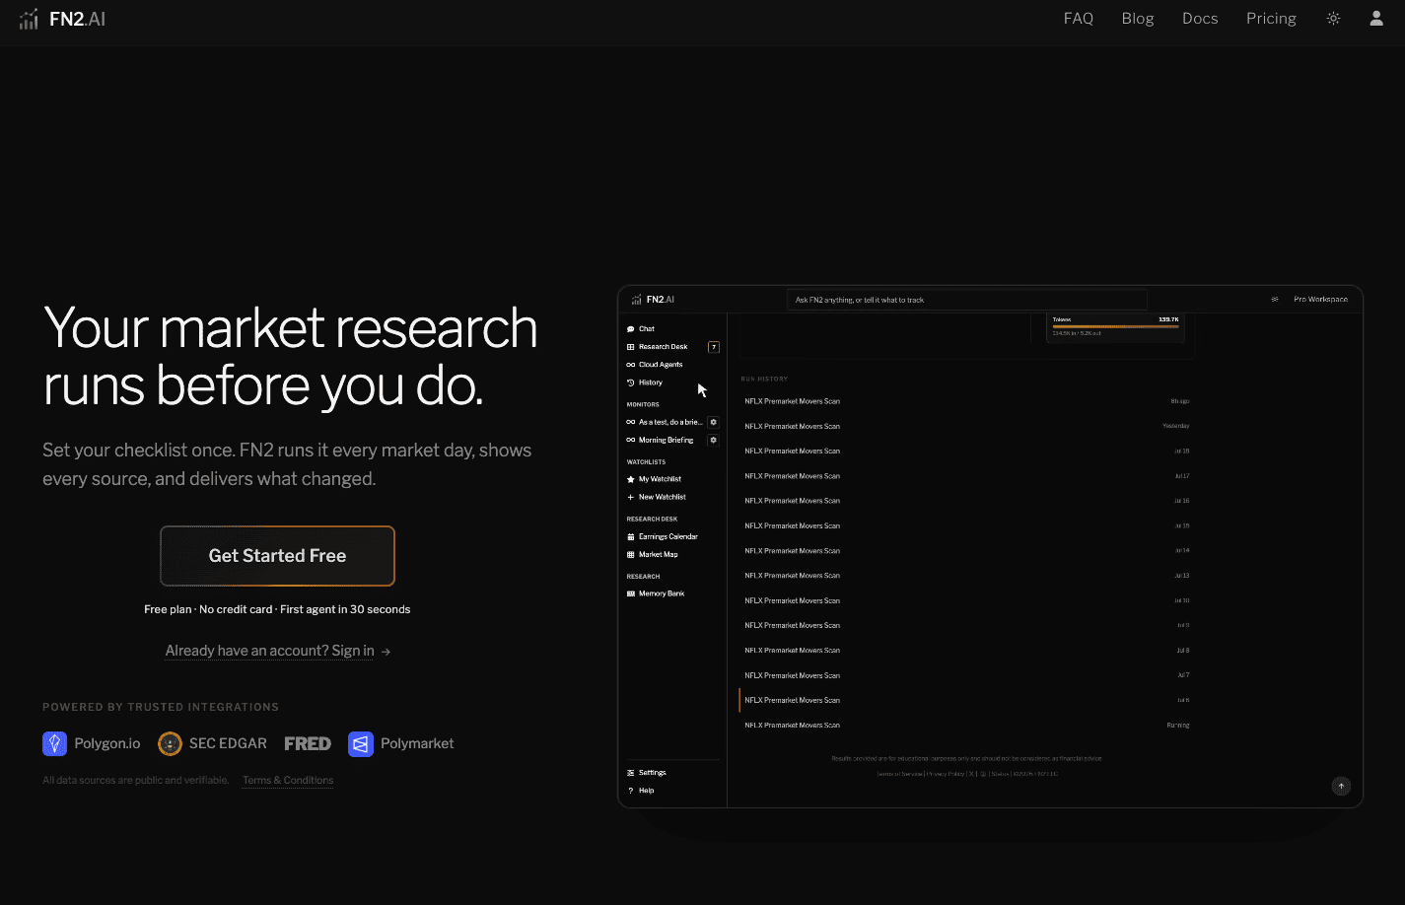Click the FRED integration logo

tap(308, 743)
